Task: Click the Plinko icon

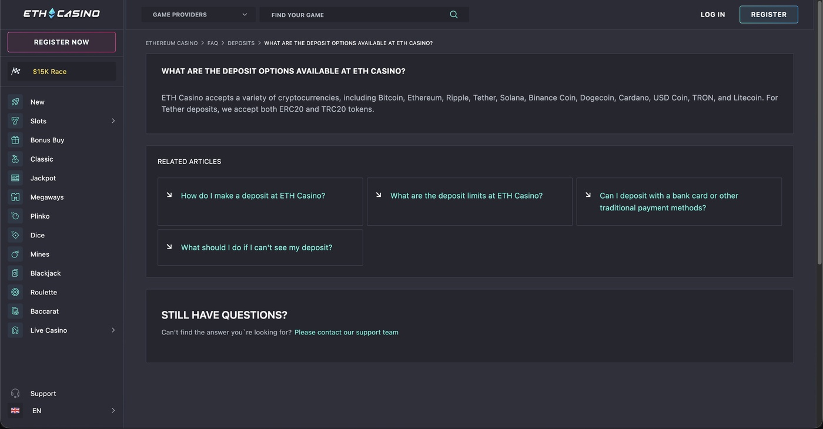Action: (15, 216)
